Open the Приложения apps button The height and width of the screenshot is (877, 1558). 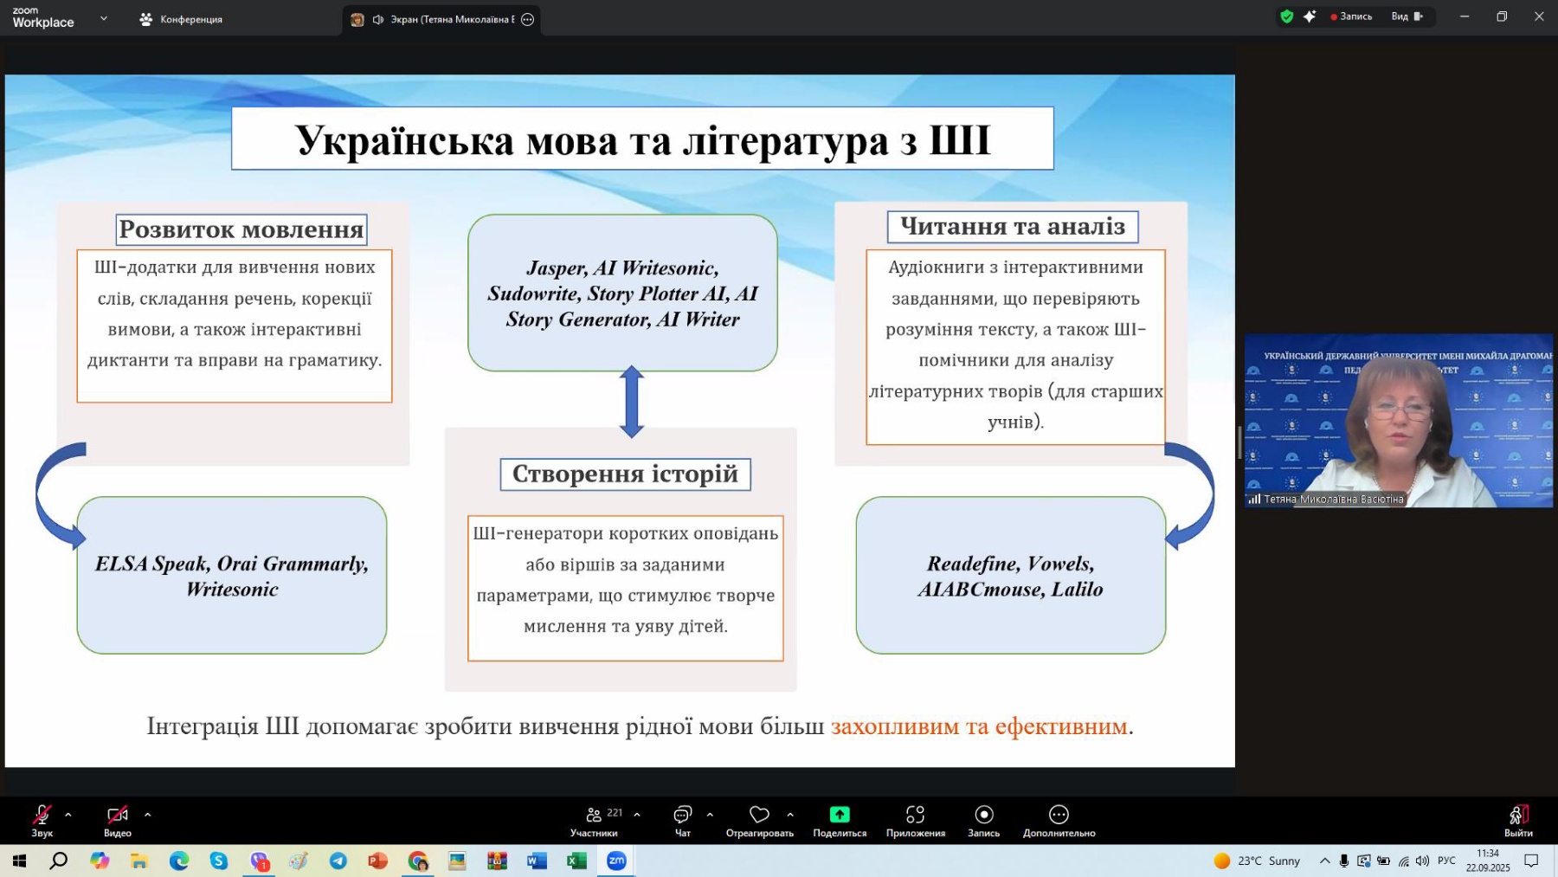915,820
